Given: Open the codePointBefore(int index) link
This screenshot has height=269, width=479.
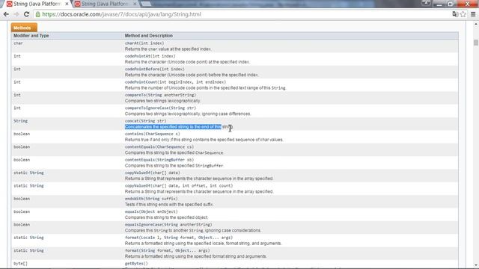Looking at the screenshot, I should (x=155, y=69).
